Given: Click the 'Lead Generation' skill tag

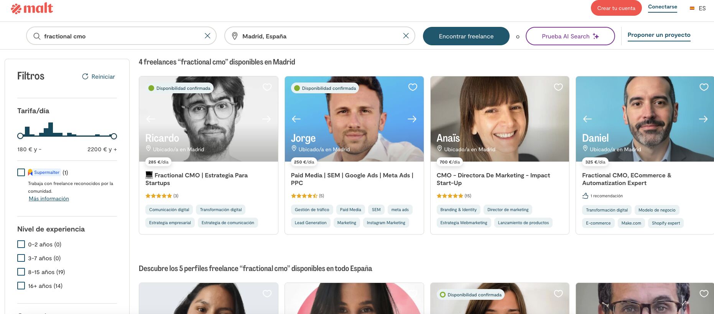Looking at the screenshot, I should (x=311, y=223).
